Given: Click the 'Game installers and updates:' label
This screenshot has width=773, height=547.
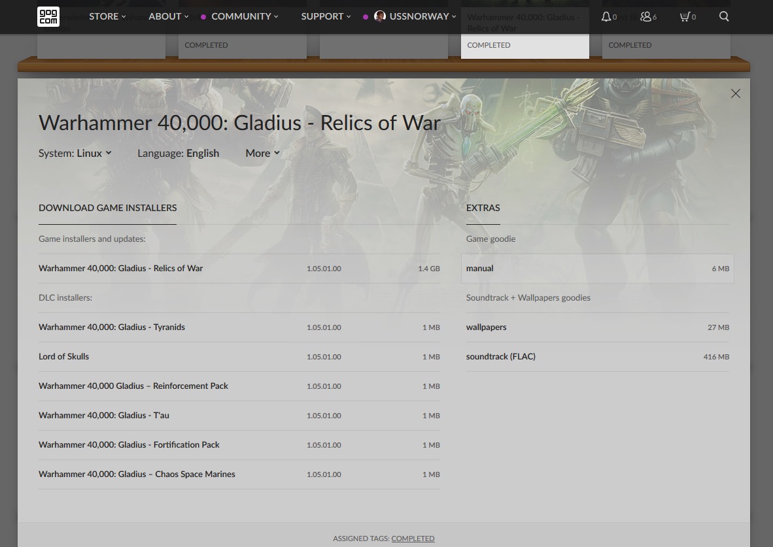Looking at the screenshot, I should 92,239.
